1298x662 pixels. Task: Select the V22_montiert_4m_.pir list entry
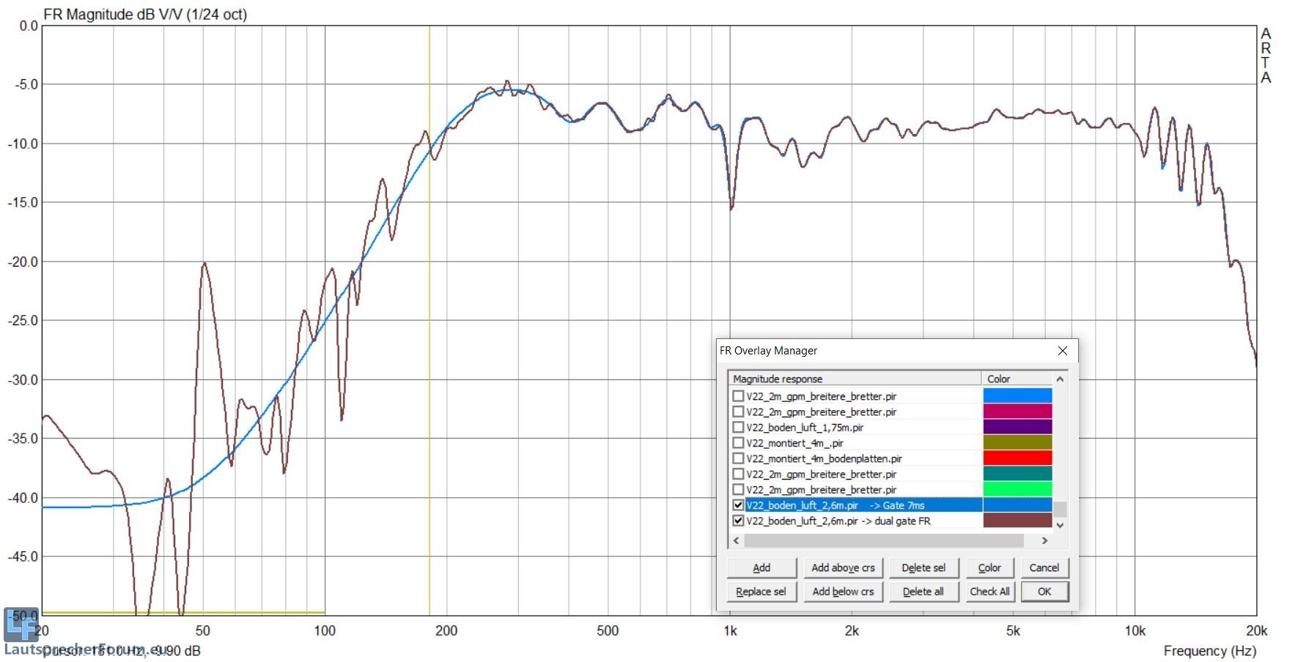tap(794, 443)
